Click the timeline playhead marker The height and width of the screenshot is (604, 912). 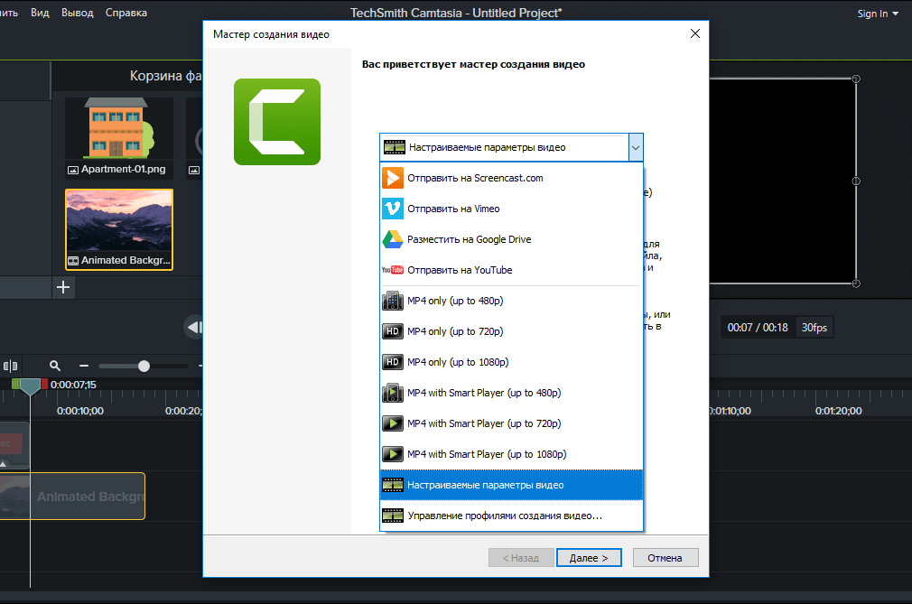[30, 386]
